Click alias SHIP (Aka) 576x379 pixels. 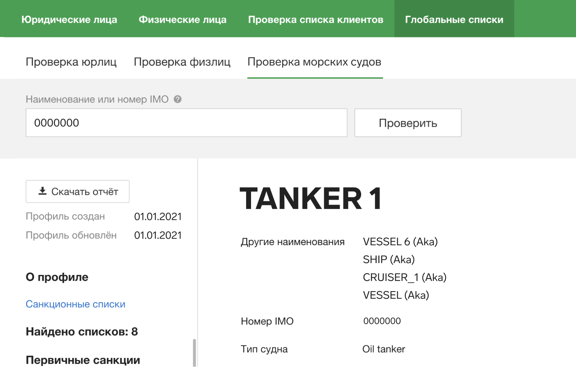(x=389, y=259)
